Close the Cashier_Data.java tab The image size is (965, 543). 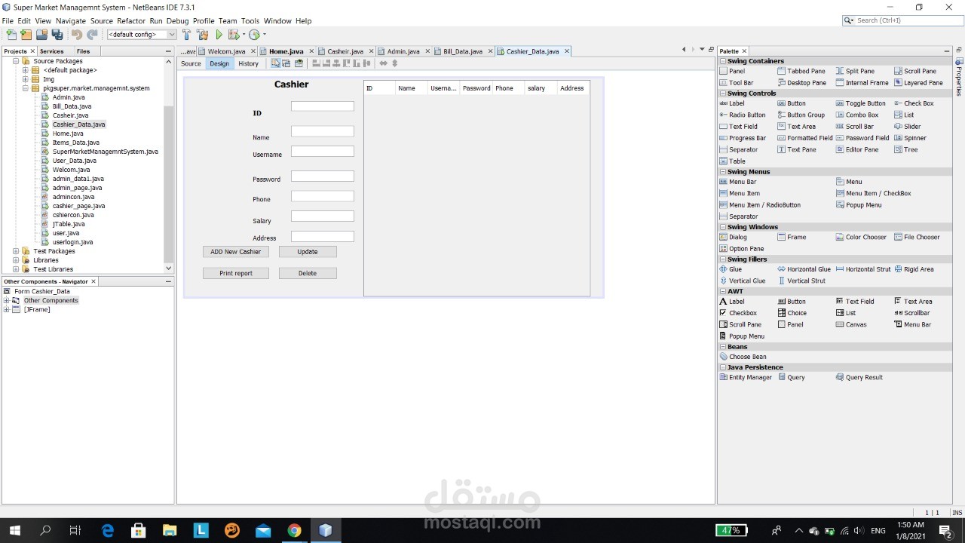coord(567,51)
